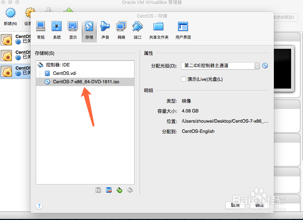Click the add controller icon with green plus
303x220 pixels.
click(x=119, y=190)
